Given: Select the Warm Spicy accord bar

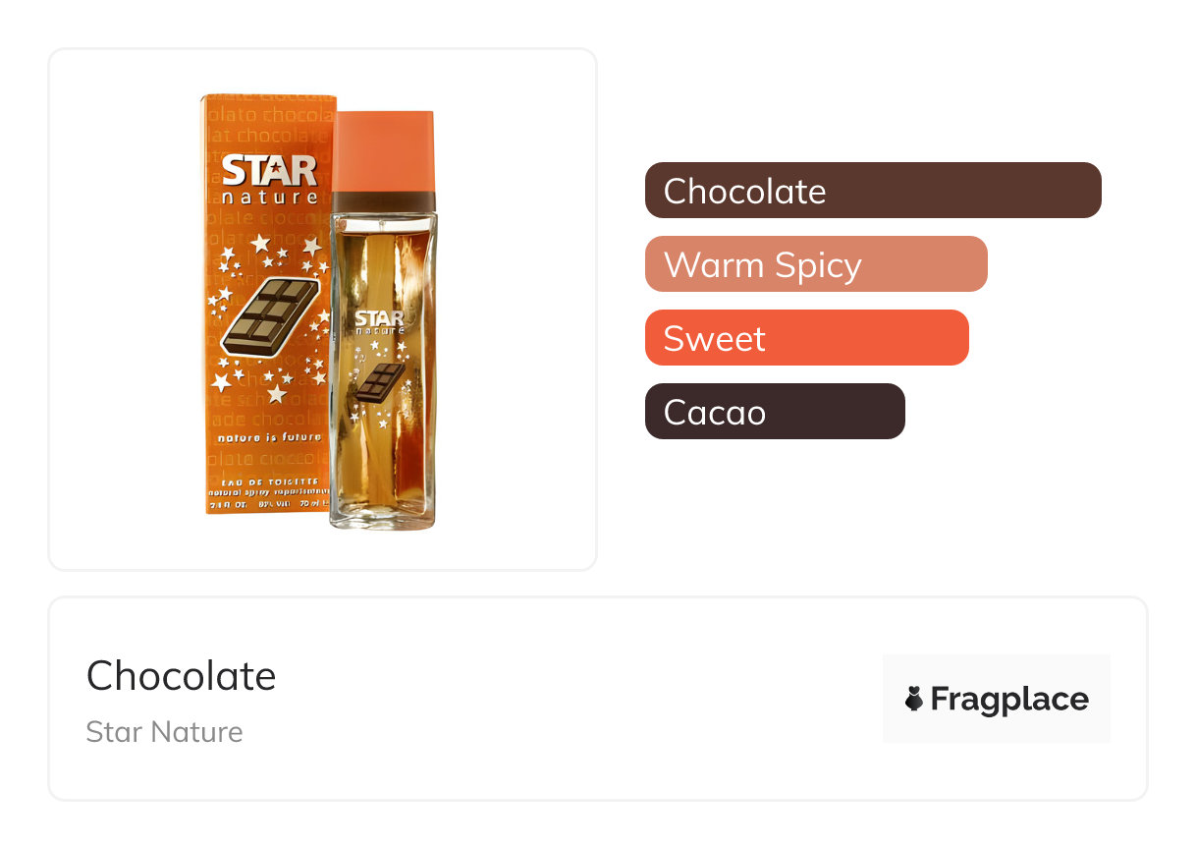Looking at the screenshot, I should point(815,264).
